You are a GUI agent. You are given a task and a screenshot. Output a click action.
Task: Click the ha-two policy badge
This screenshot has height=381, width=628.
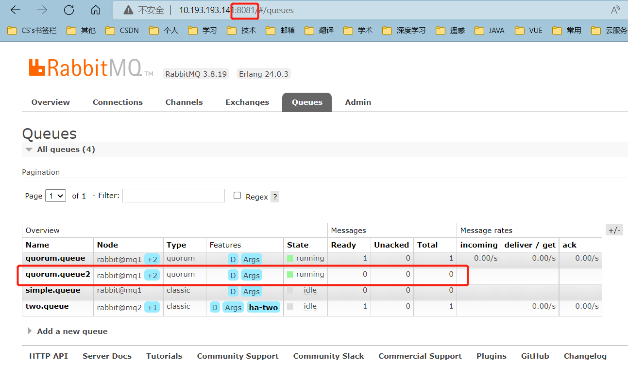click(263, 307)
